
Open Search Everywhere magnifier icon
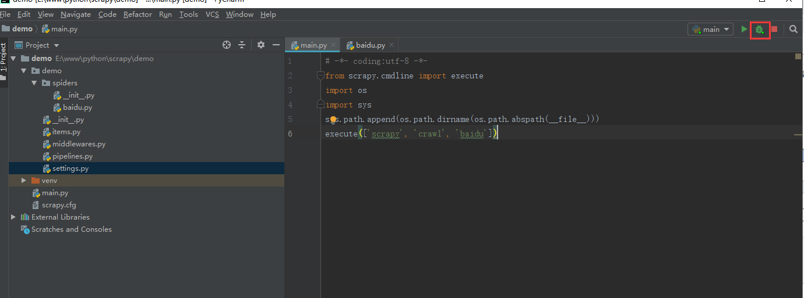click(x=793, y=29)
